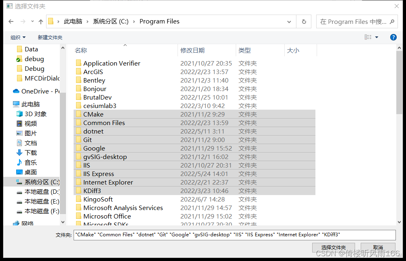Select 本地磁盘 (E:) drive
406x261 pixels.
pyautogui.click(x=38, y=202)
